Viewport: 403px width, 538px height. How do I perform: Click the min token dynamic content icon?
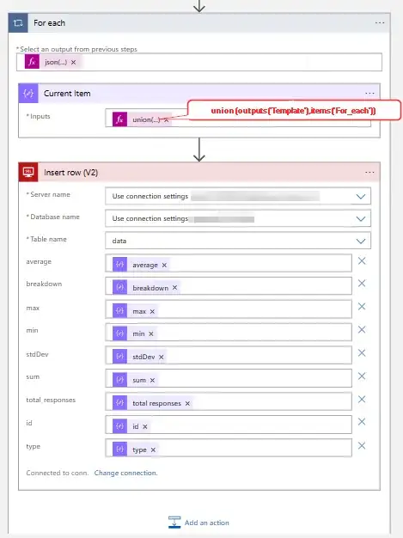click(119, 333)
